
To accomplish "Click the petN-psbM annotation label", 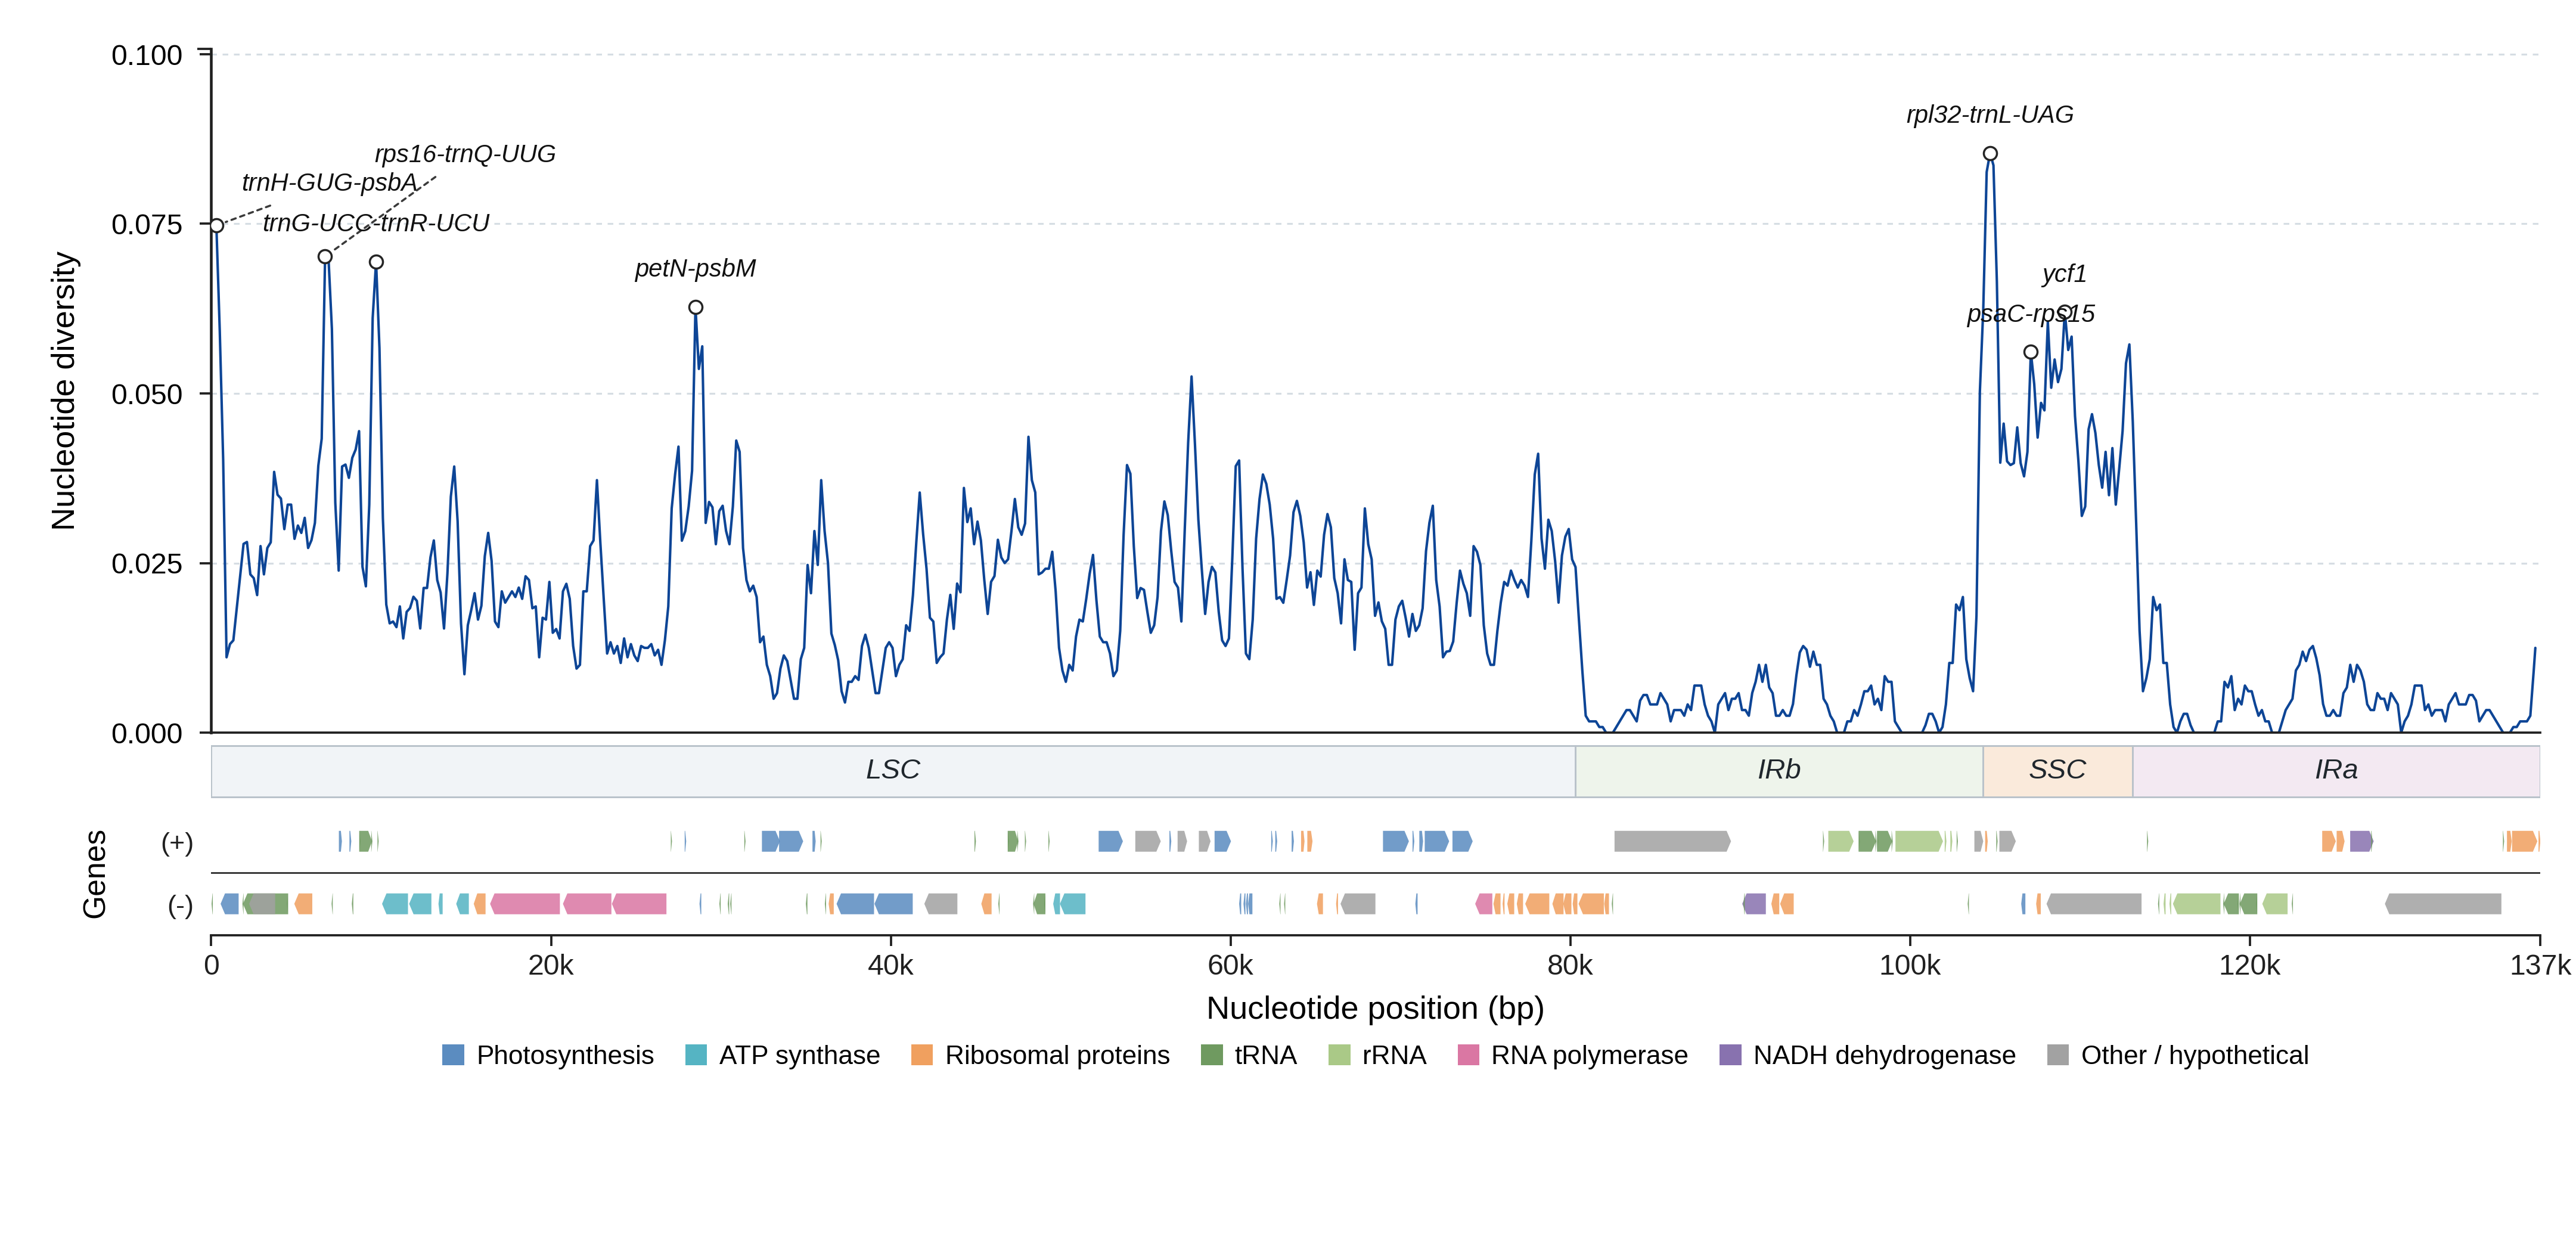I will [695, 268].
